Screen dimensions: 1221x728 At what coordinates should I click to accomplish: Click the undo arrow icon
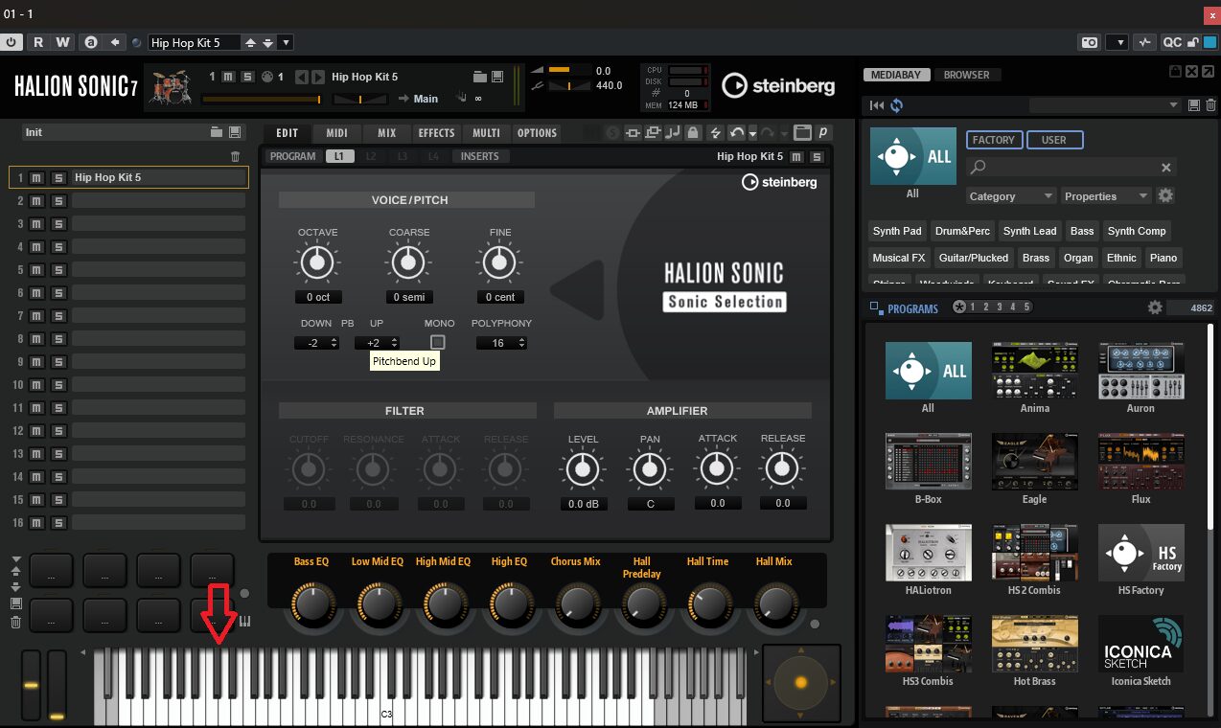(x=736, y=133)
